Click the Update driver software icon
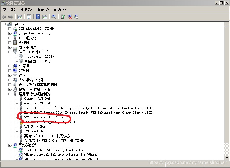This screenshot has height=168, width=230. (63, 17)
